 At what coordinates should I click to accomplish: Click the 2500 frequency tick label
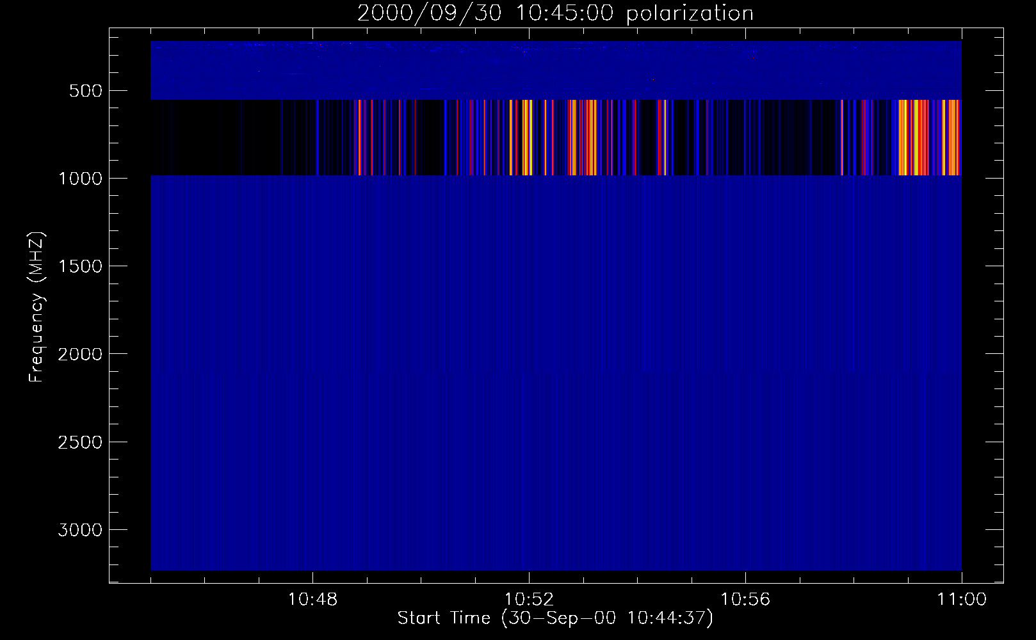click(80, 442)
